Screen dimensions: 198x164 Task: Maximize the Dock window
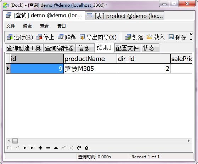coord(174,4)
